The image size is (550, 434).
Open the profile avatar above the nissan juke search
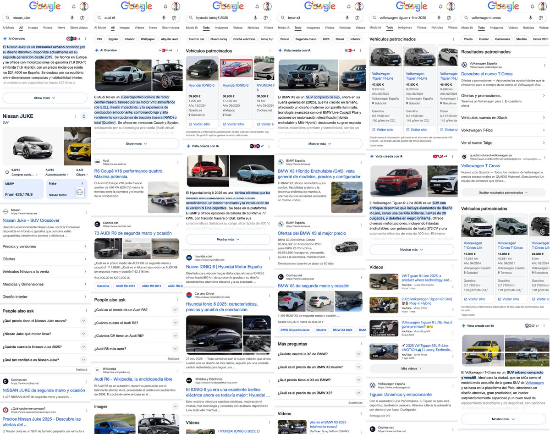pyautogui.click(x=84, y=6)
